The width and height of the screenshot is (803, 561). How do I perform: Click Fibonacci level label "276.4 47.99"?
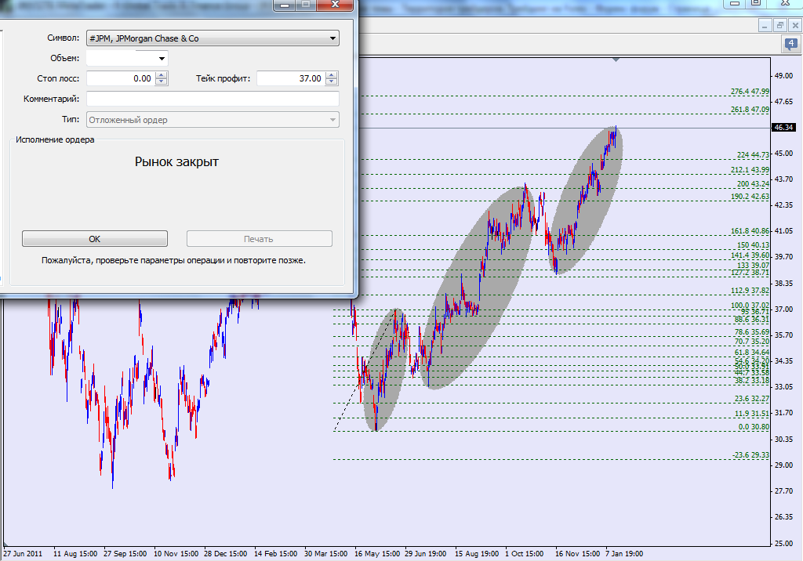click(750, 91)
